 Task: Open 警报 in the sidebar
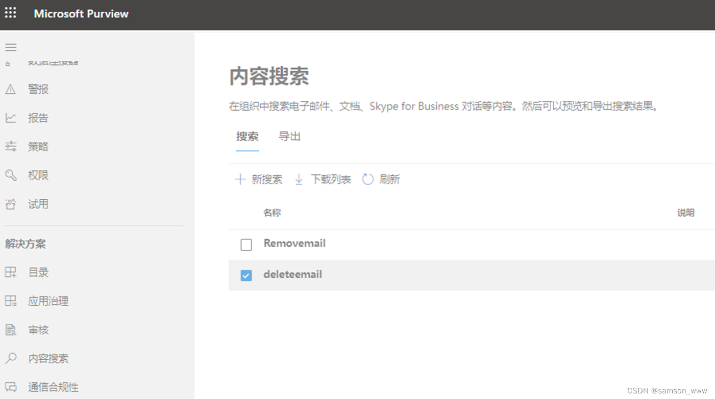click(38, 90)
